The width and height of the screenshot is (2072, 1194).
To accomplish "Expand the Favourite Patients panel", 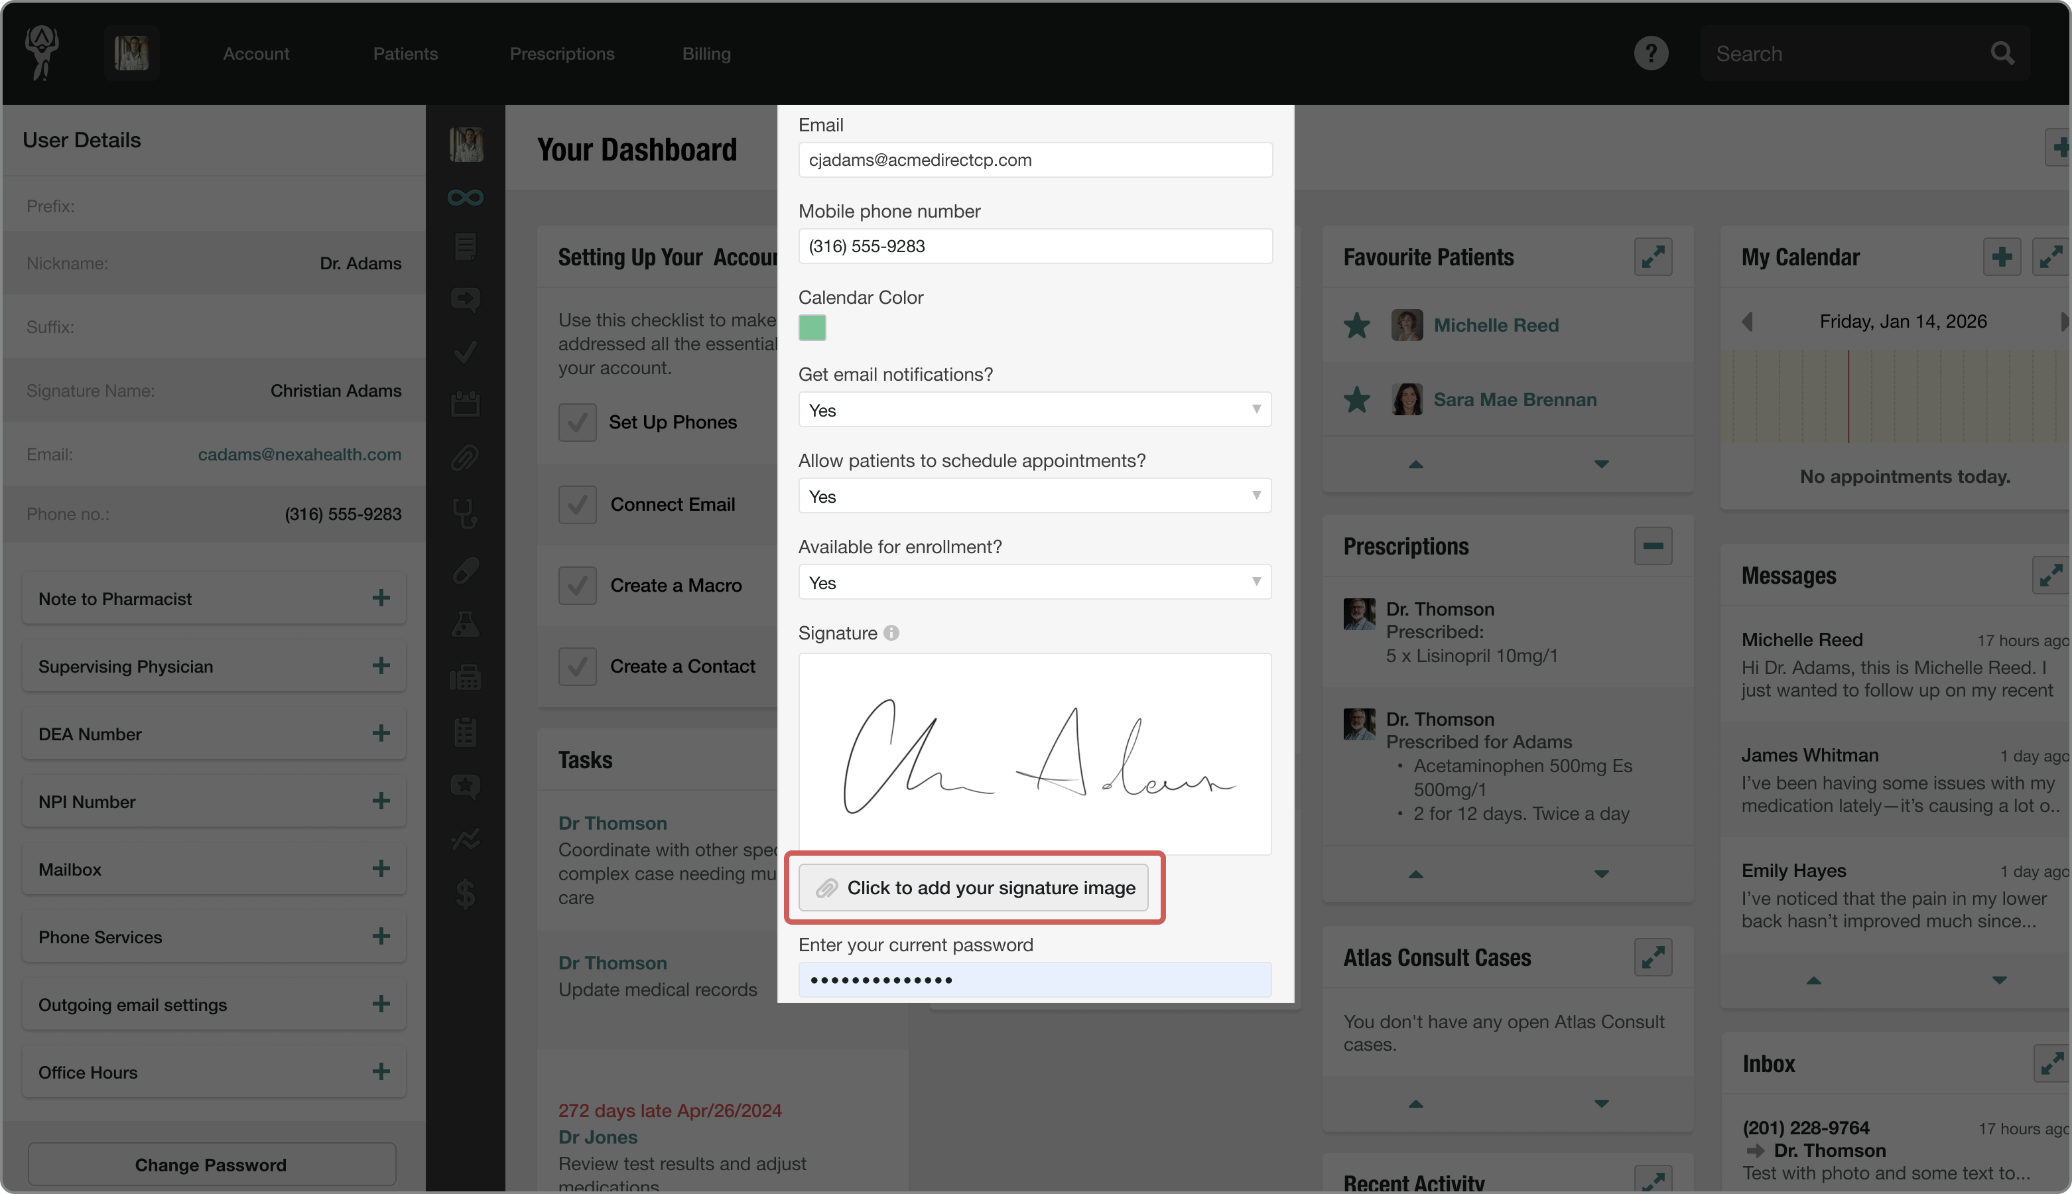I will 1653,257.
